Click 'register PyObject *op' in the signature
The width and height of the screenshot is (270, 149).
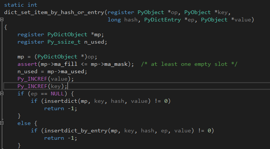click(x=142, y=12)
